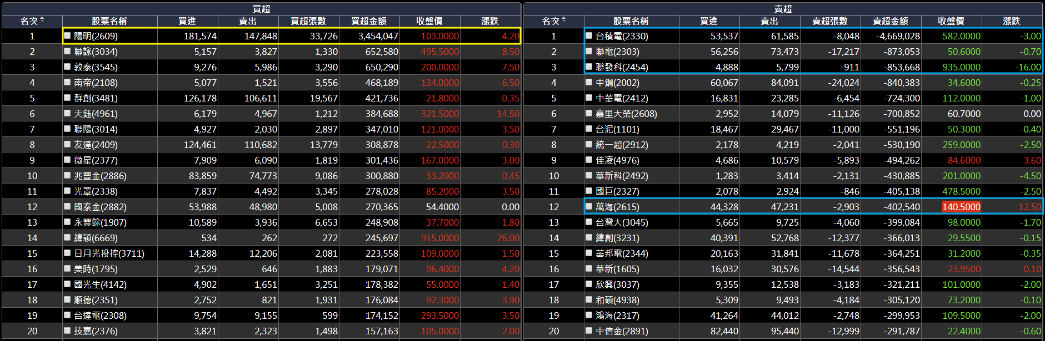Viewport: 1045px width, 341px height.
Task: Tick the checkbox next to 中信金(2891)
Action: coord(589,330)
